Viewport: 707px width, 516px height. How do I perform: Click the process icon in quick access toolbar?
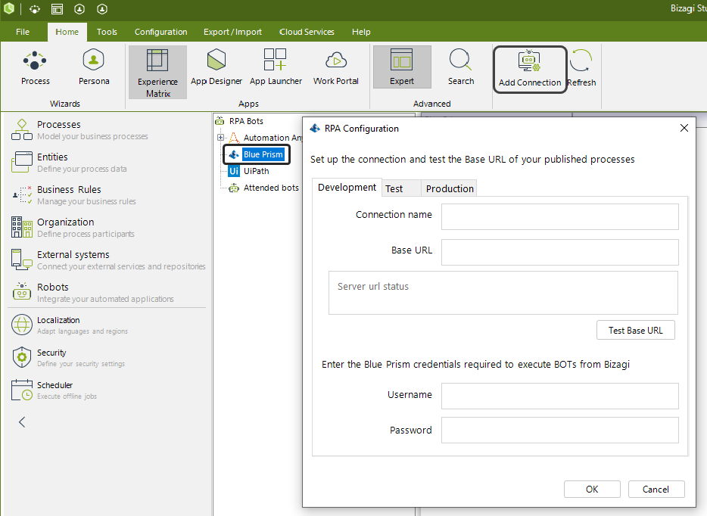click(35, 9)
